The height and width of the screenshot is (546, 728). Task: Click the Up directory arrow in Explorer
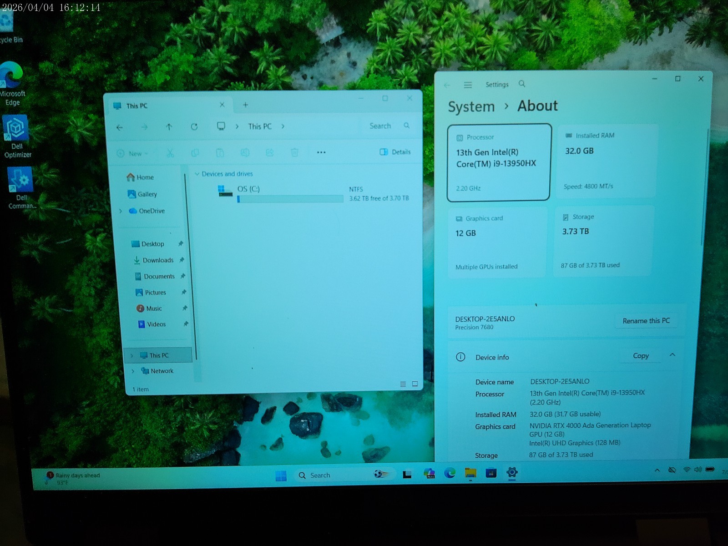(x=169, y=127)
